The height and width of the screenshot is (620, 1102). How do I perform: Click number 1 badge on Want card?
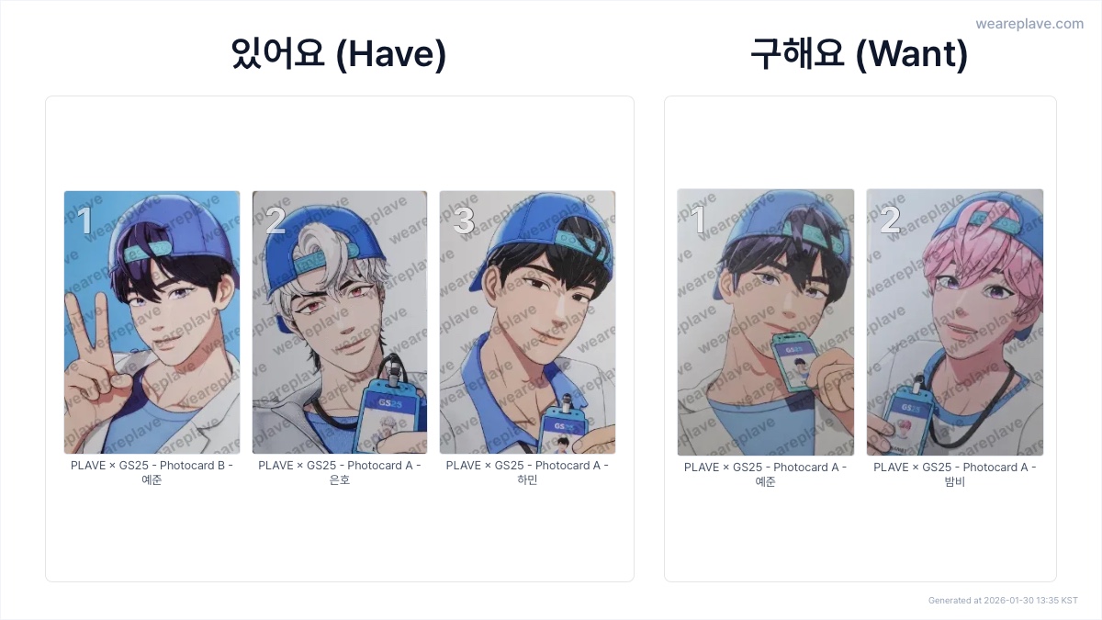[698, 220]
